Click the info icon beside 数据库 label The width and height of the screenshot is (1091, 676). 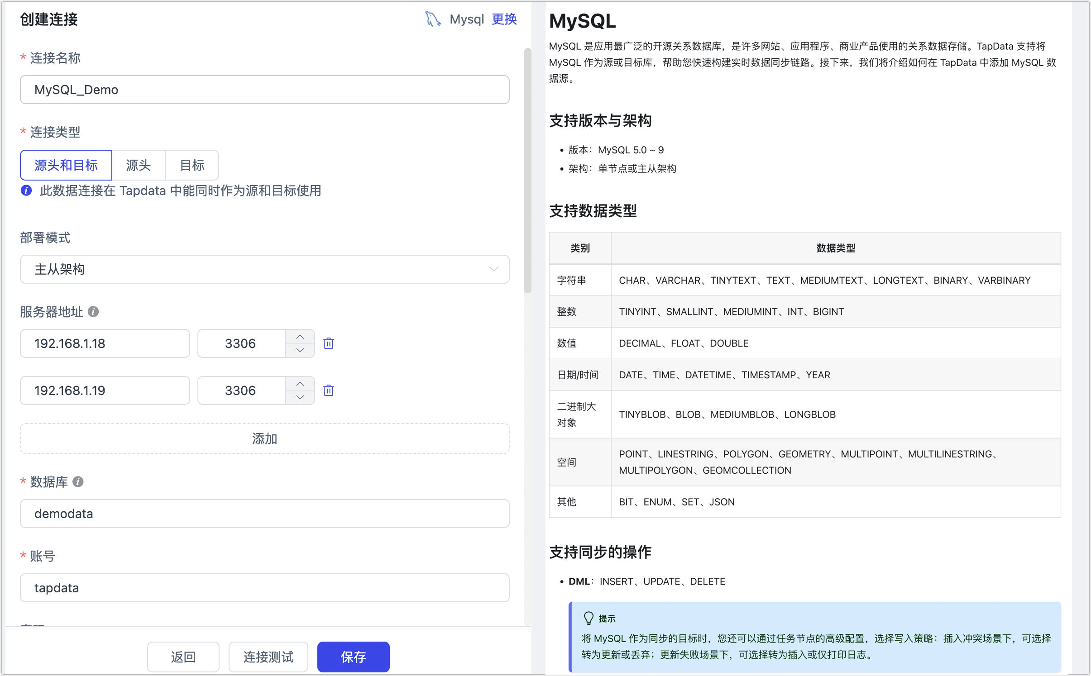click(x=79, y=482)
